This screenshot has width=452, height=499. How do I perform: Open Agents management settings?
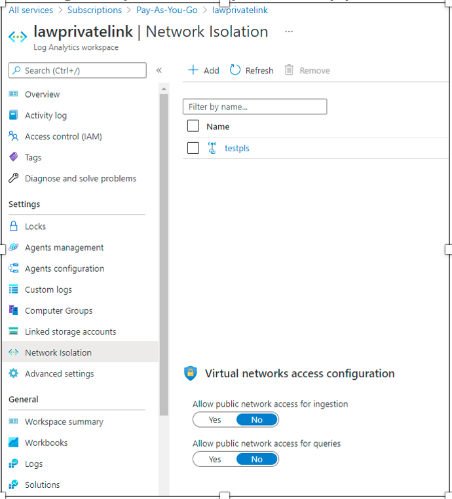click(x=64, y=248)
